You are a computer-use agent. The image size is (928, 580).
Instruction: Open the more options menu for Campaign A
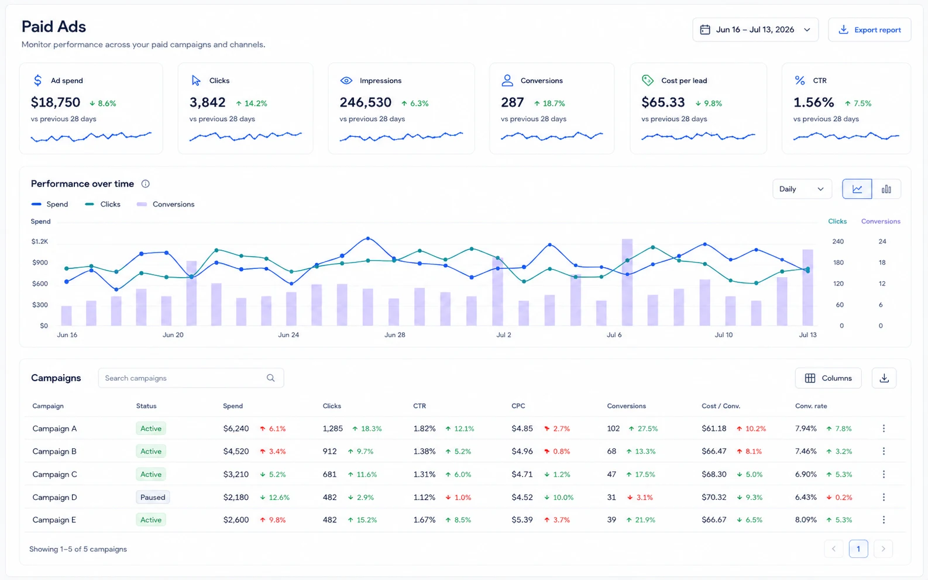pyautogui.click(x=884, y=429)
